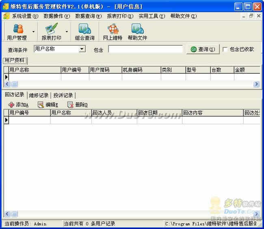Open the 数据查询 menu
Image resolution: width=264 pixels, height=229 pixels.
(88, 16)
